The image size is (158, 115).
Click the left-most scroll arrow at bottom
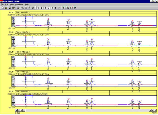click(16, 110)
